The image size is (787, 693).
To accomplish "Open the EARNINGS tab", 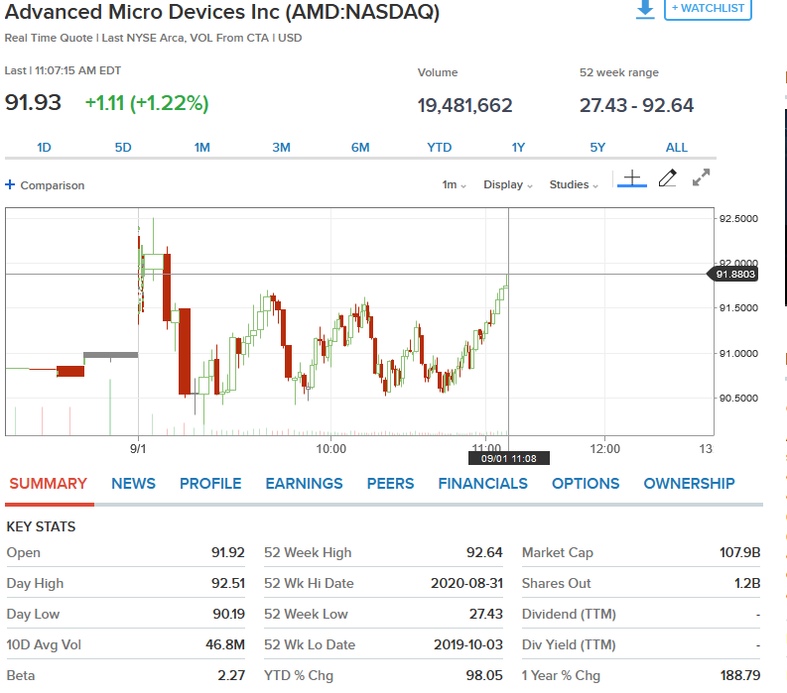I will (x=304, y=484).
